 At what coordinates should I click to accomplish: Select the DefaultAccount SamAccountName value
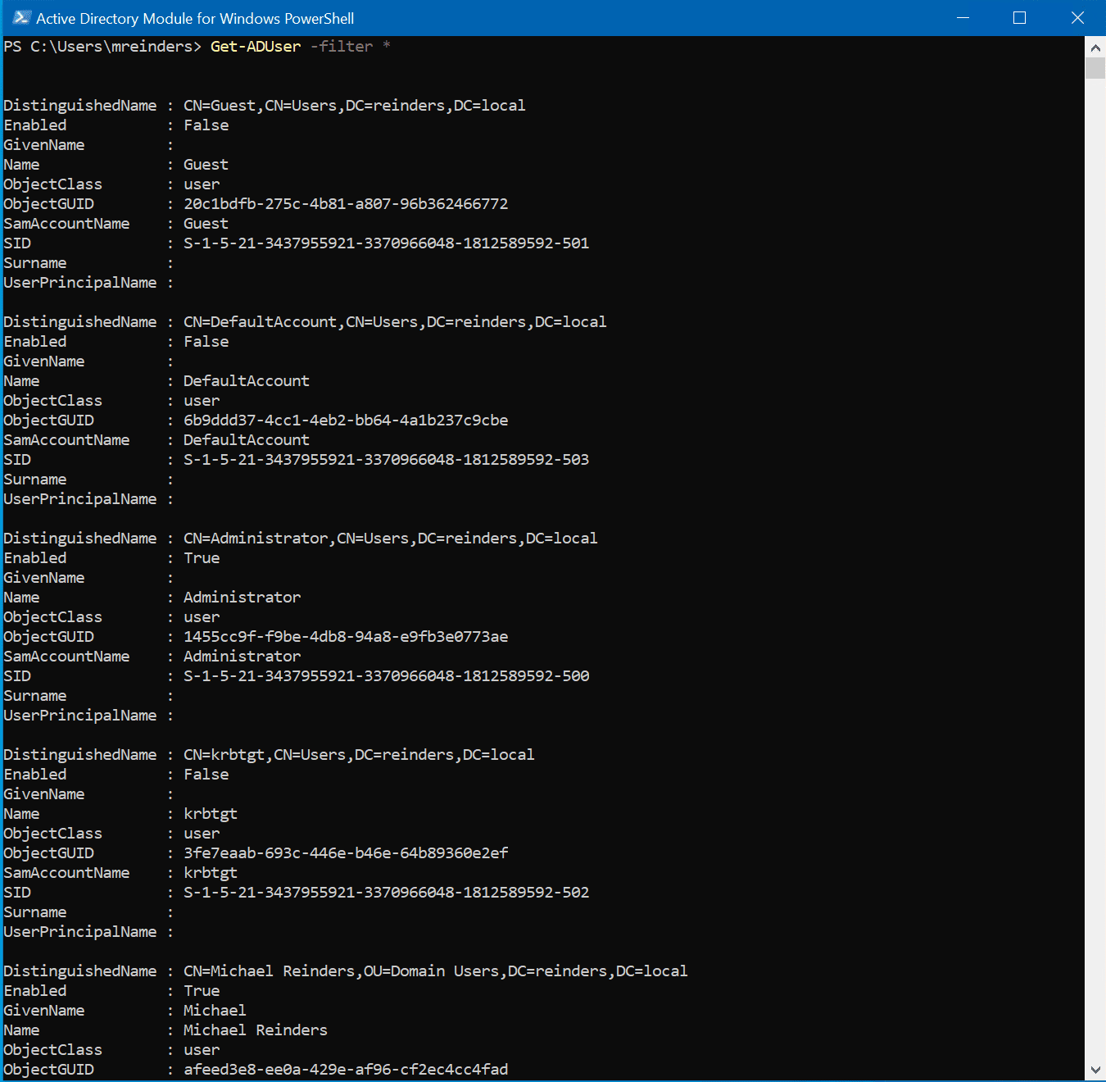click(x=246, y=439)
